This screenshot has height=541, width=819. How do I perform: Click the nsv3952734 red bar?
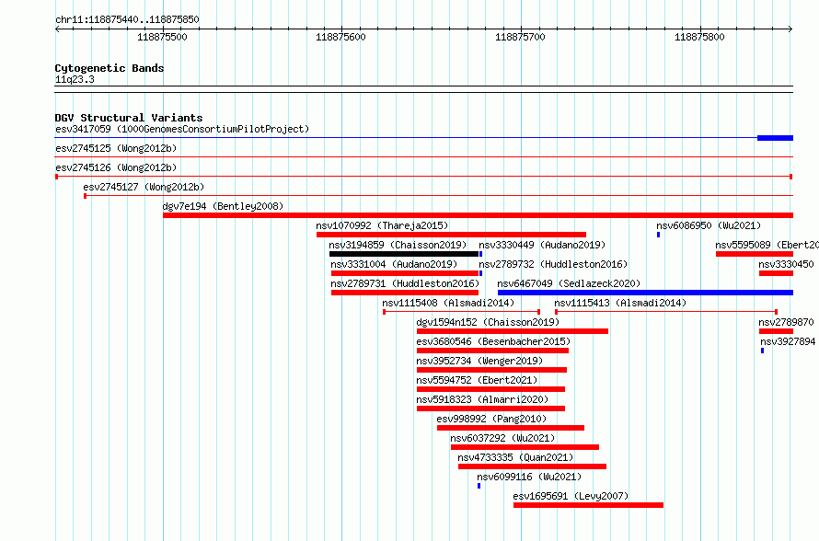[x=491, y=370]
